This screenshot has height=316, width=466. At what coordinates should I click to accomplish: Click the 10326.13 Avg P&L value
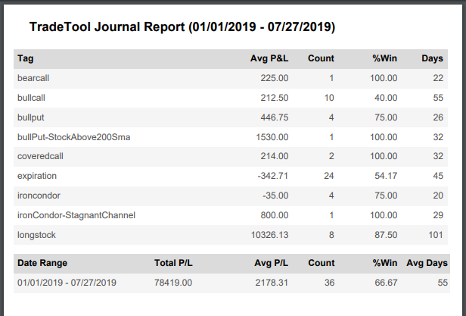[x=269, y=235]
